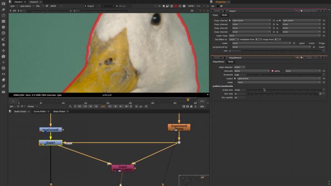The width and height of the screenshot is (331, 186).
Task: Toggle first Copy channel source checkbox
Action: (230, 21)
